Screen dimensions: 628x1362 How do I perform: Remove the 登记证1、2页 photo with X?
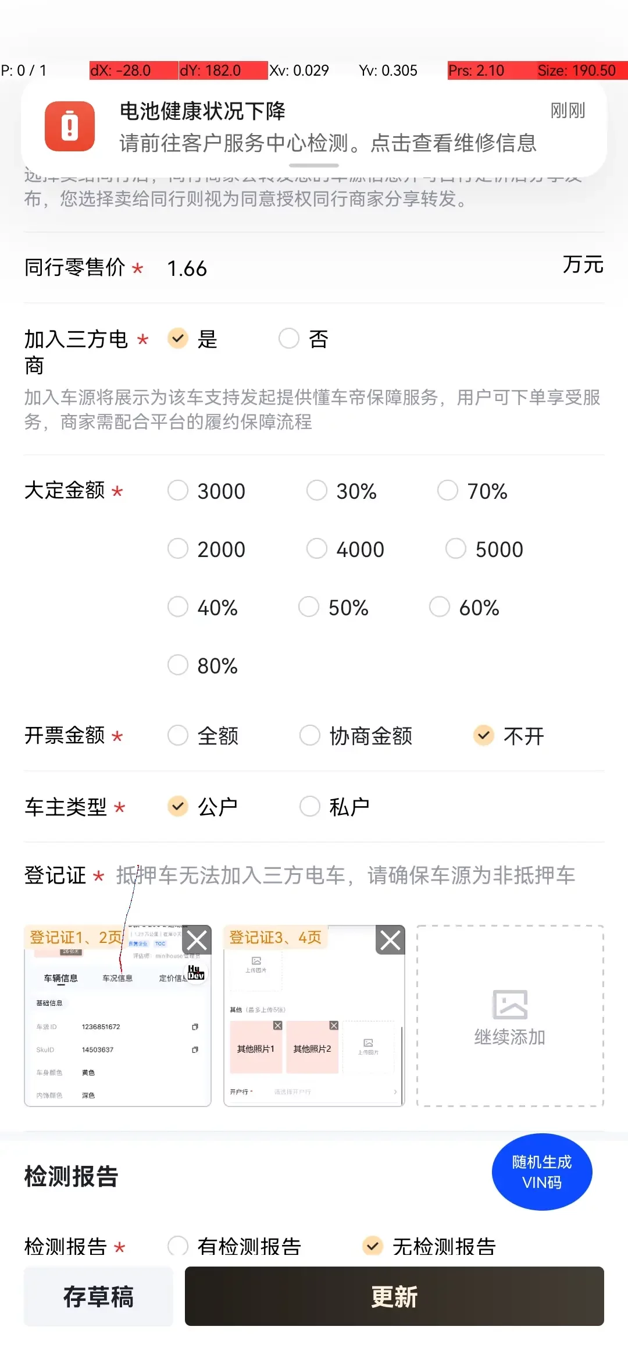197,939
